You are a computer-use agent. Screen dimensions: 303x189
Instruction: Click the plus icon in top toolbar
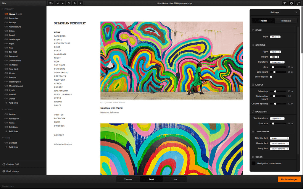[80, 3]
